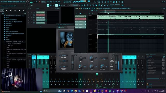
Task: Click the playlist magnet snap icon
Action: 77,8
